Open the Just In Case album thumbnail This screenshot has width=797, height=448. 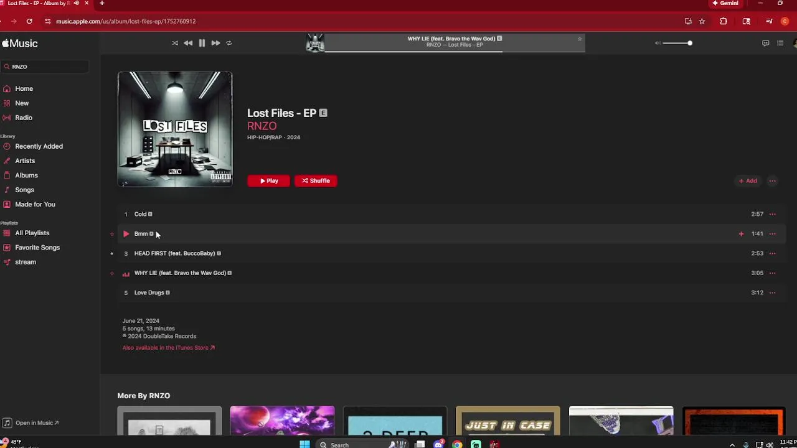click(508, 421)
